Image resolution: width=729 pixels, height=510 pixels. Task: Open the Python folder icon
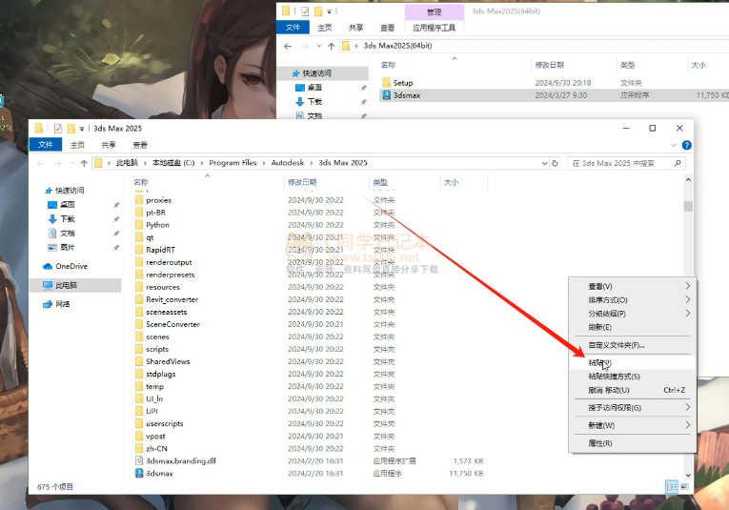point(138,225)
